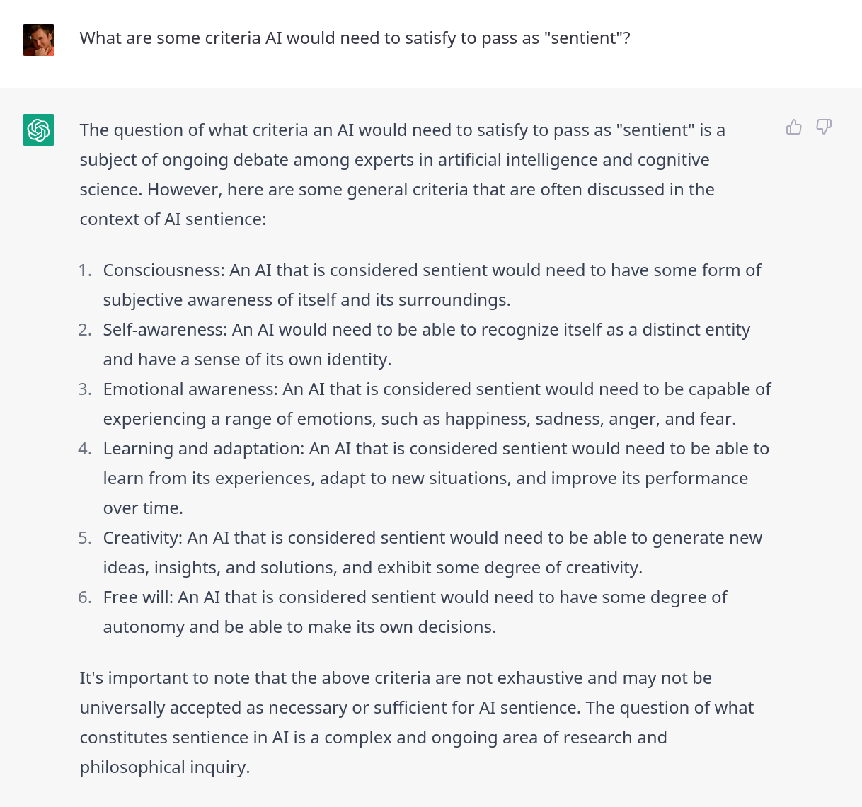
Task: Click the list number 3 marker
Action: 85,389
